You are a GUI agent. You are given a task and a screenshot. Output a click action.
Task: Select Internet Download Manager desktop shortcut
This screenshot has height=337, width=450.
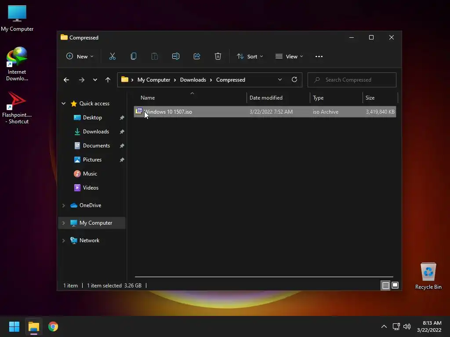(17, 64)
